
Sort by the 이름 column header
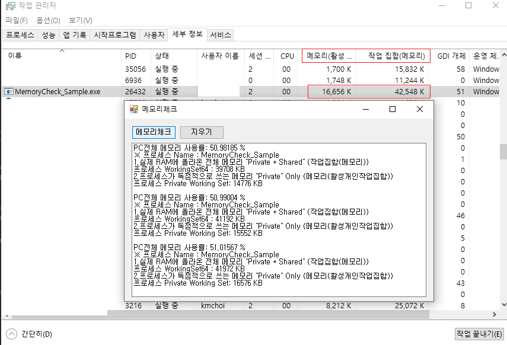click(x=62, y=56)
